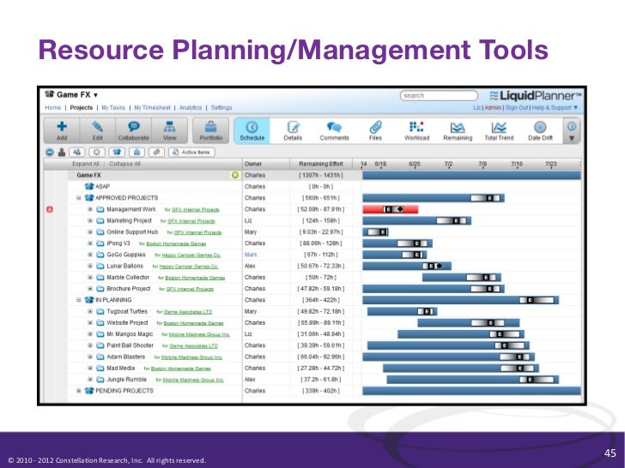The height and width of the screenshot is (468, 625).
Task: Expand the Marketing Project row
Action: [x=90, y=220]
